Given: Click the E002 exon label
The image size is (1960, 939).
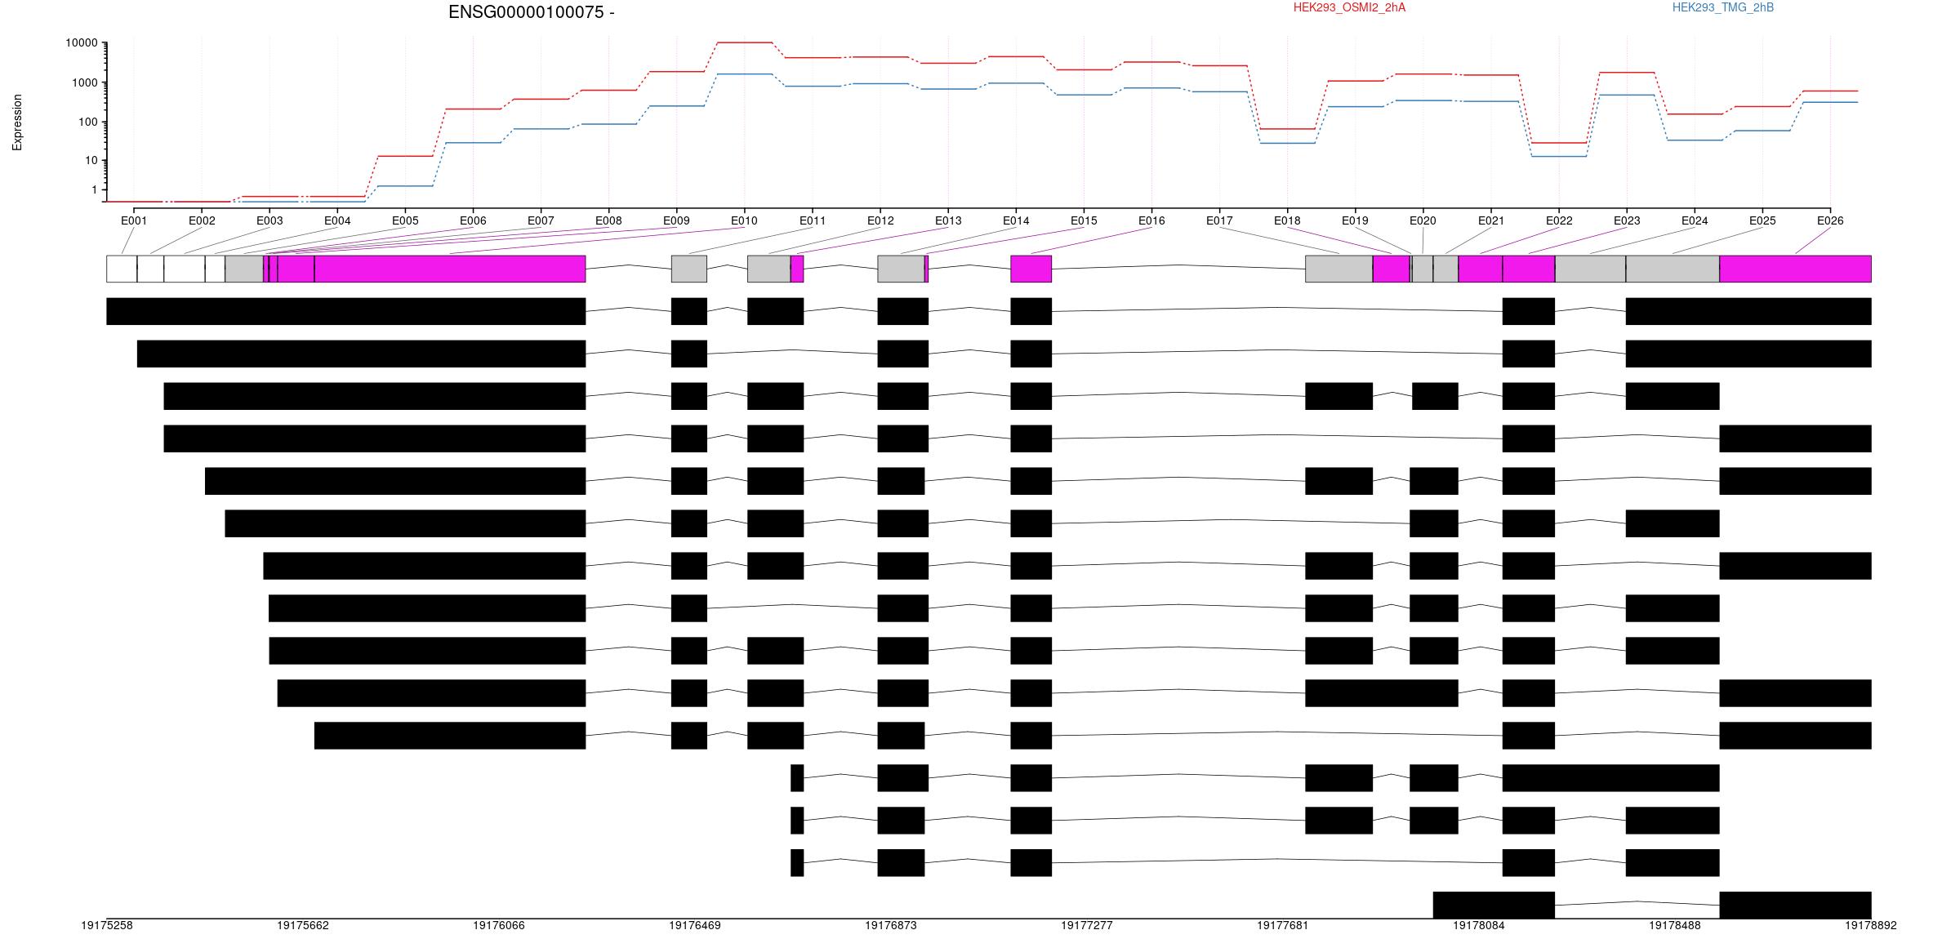Looking at the screenshot, I should tap(202, 220).
